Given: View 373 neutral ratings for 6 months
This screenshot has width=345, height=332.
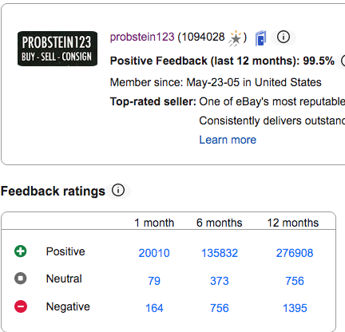Looking at the screenshot, I should pos(220,281).
